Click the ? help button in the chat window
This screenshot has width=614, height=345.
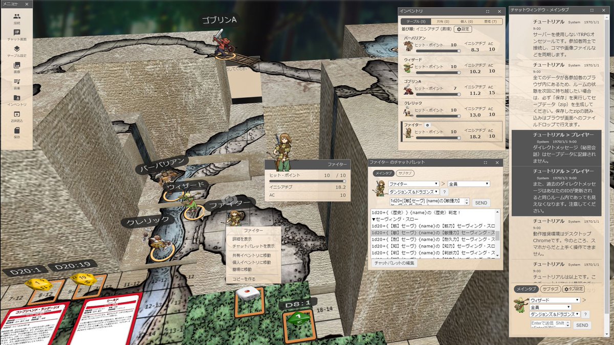coord(585,314)
